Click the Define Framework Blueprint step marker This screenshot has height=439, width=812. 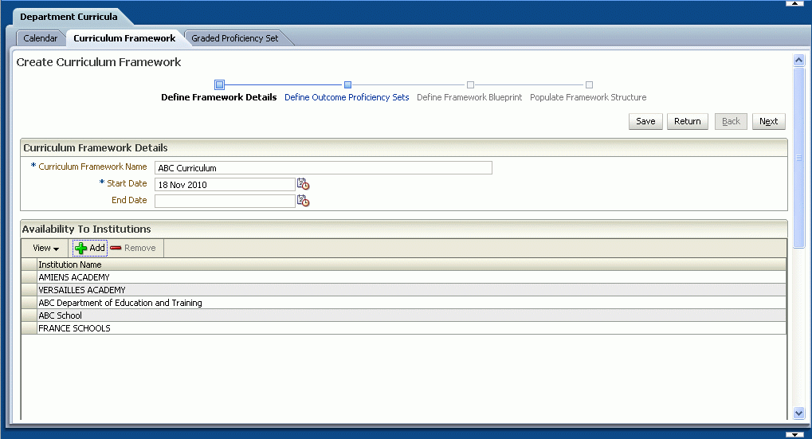pos(470,84)
